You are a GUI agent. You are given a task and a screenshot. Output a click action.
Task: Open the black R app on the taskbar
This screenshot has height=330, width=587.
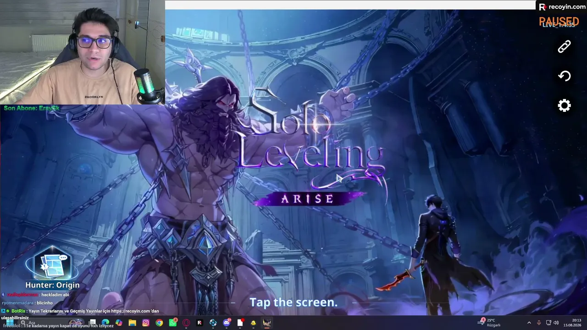tap(199, 323)
